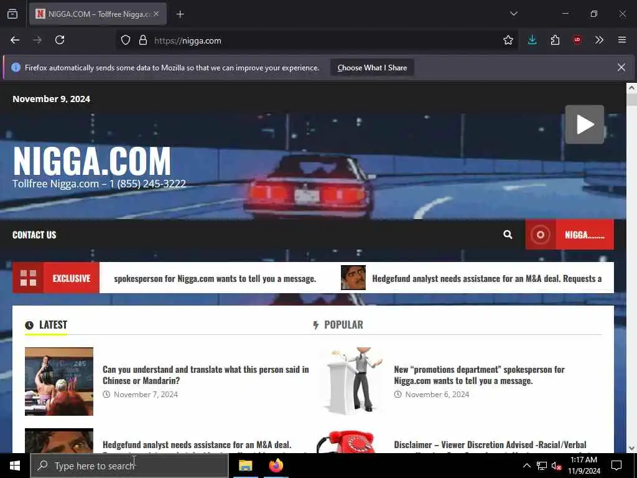Show site security info via padlock
The height and width of the screenshot is (478, 637).
143,40
